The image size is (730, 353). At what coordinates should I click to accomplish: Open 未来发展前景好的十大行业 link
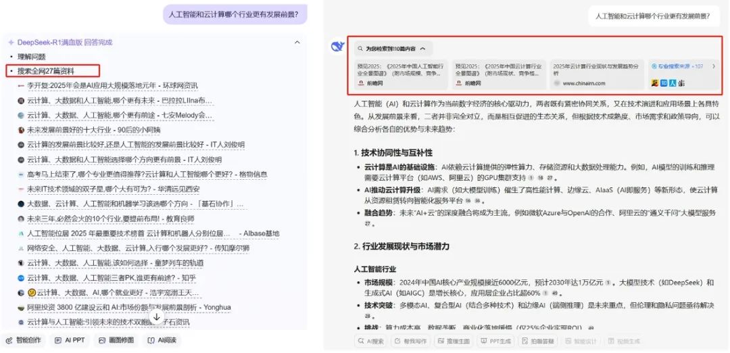(93, 130)
